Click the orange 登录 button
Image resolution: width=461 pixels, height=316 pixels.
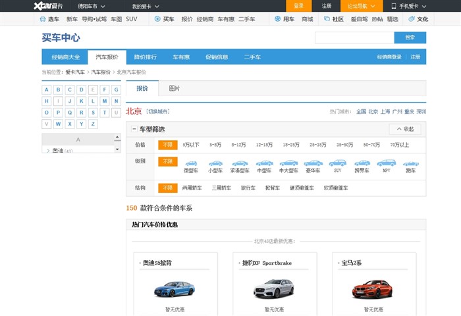[x=298, y=6]
